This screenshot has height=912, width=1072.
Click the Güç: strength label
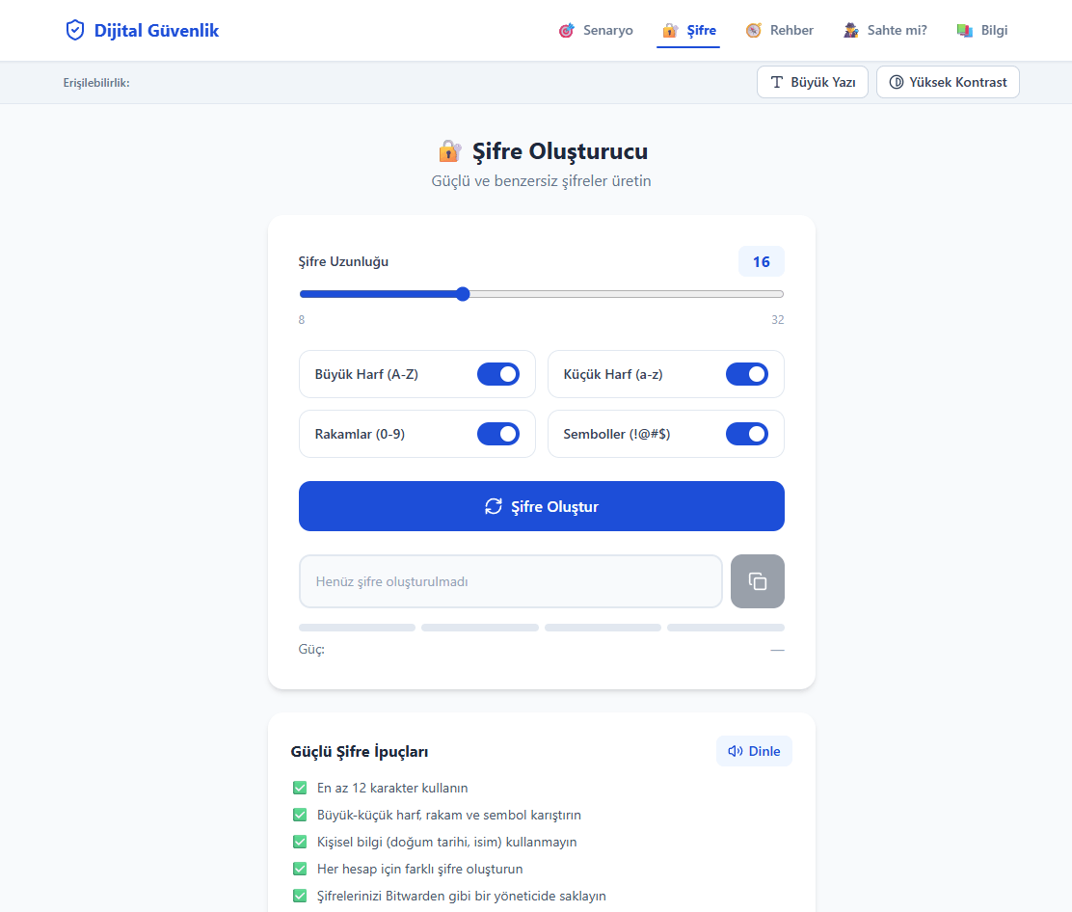[311, 649]
